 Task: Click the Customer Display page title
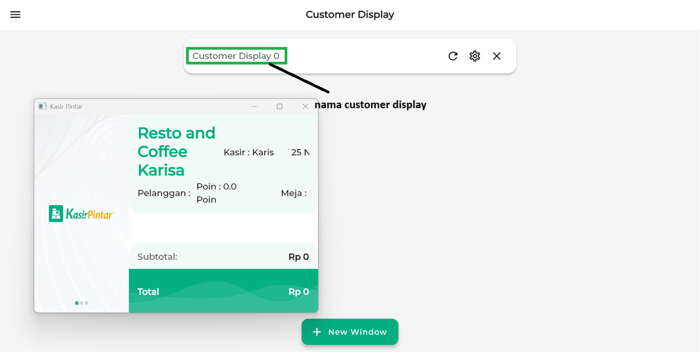(x=350, y=15)
